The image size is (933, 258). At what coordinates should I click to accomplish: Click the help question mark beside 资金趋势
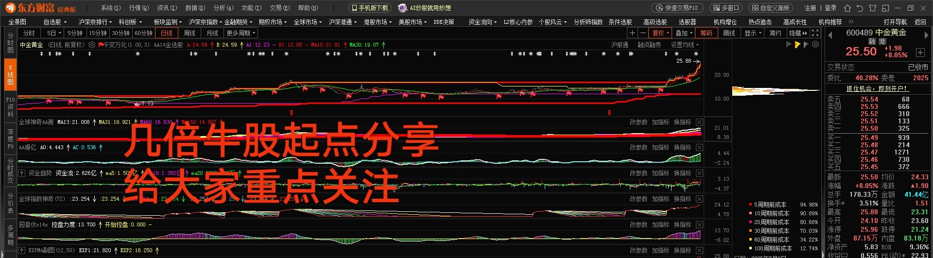[22, 173]
